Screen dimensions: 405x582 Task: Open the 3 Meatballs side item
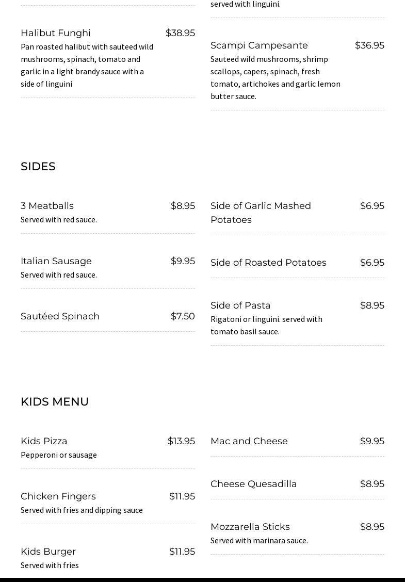47,206
